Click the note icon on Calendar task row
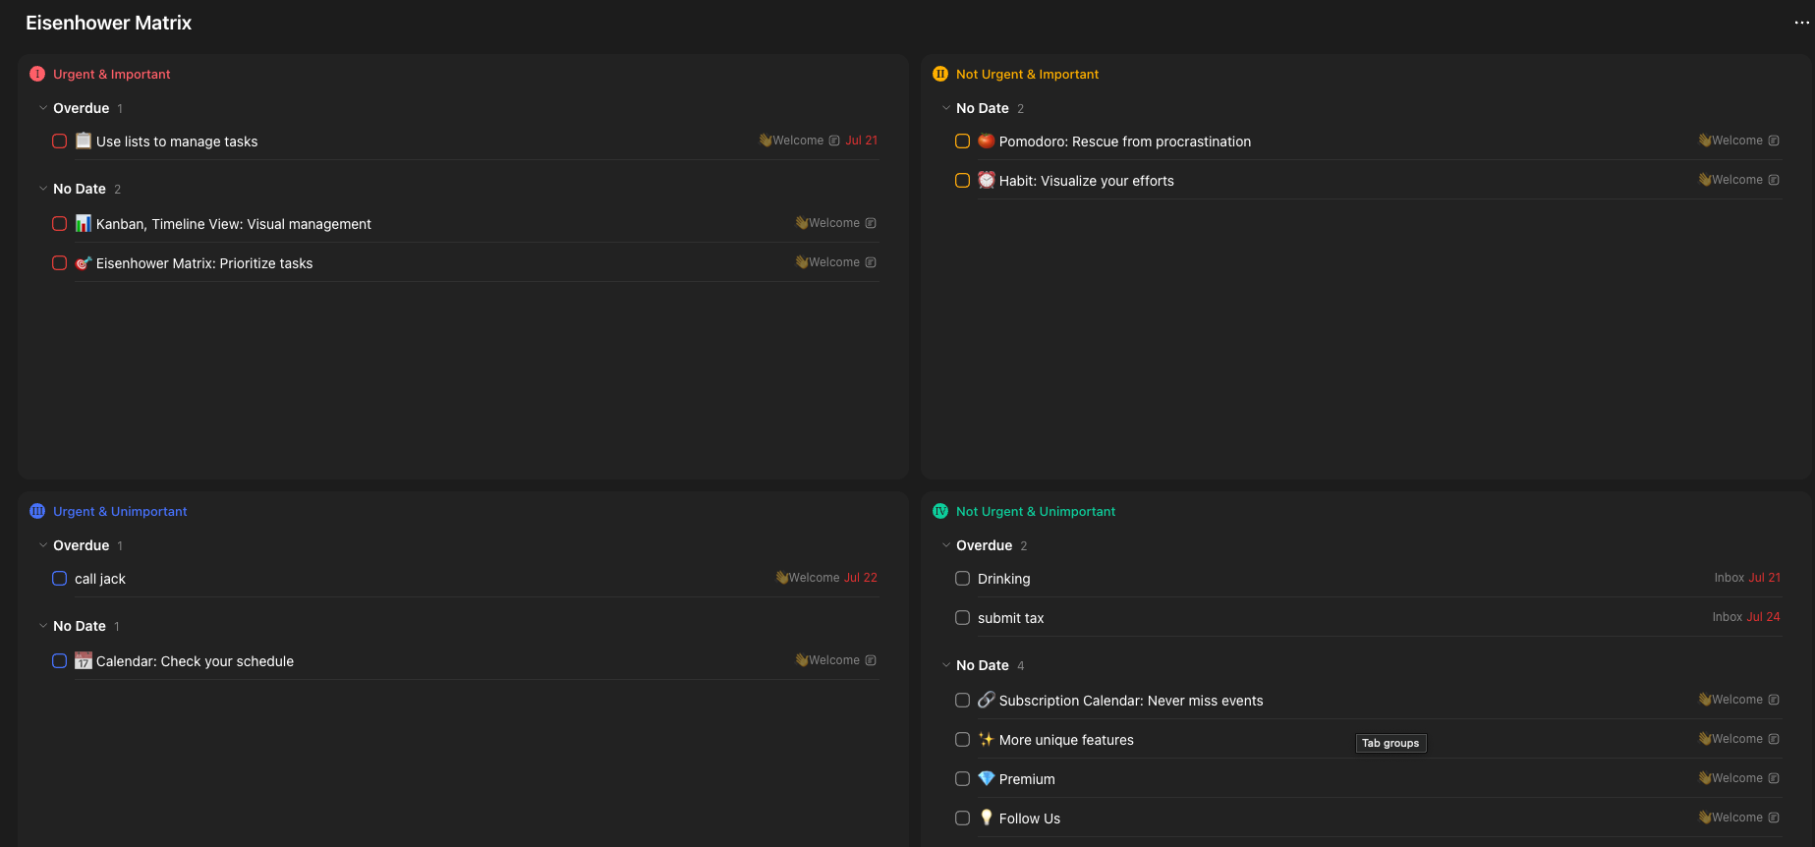 [871, 660]
